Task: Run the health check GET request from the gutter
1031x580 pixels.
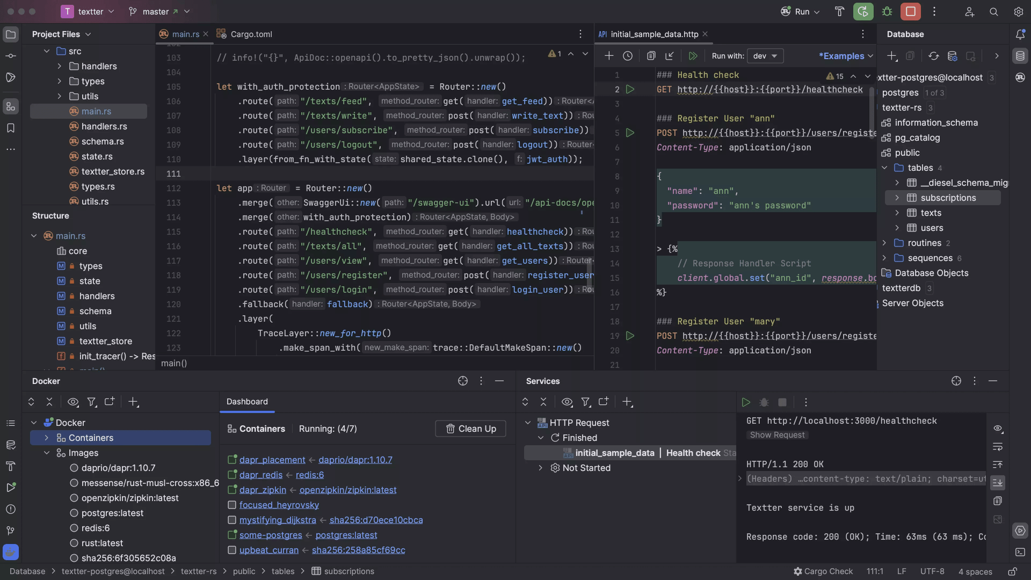Action: [x=631, y=89]
